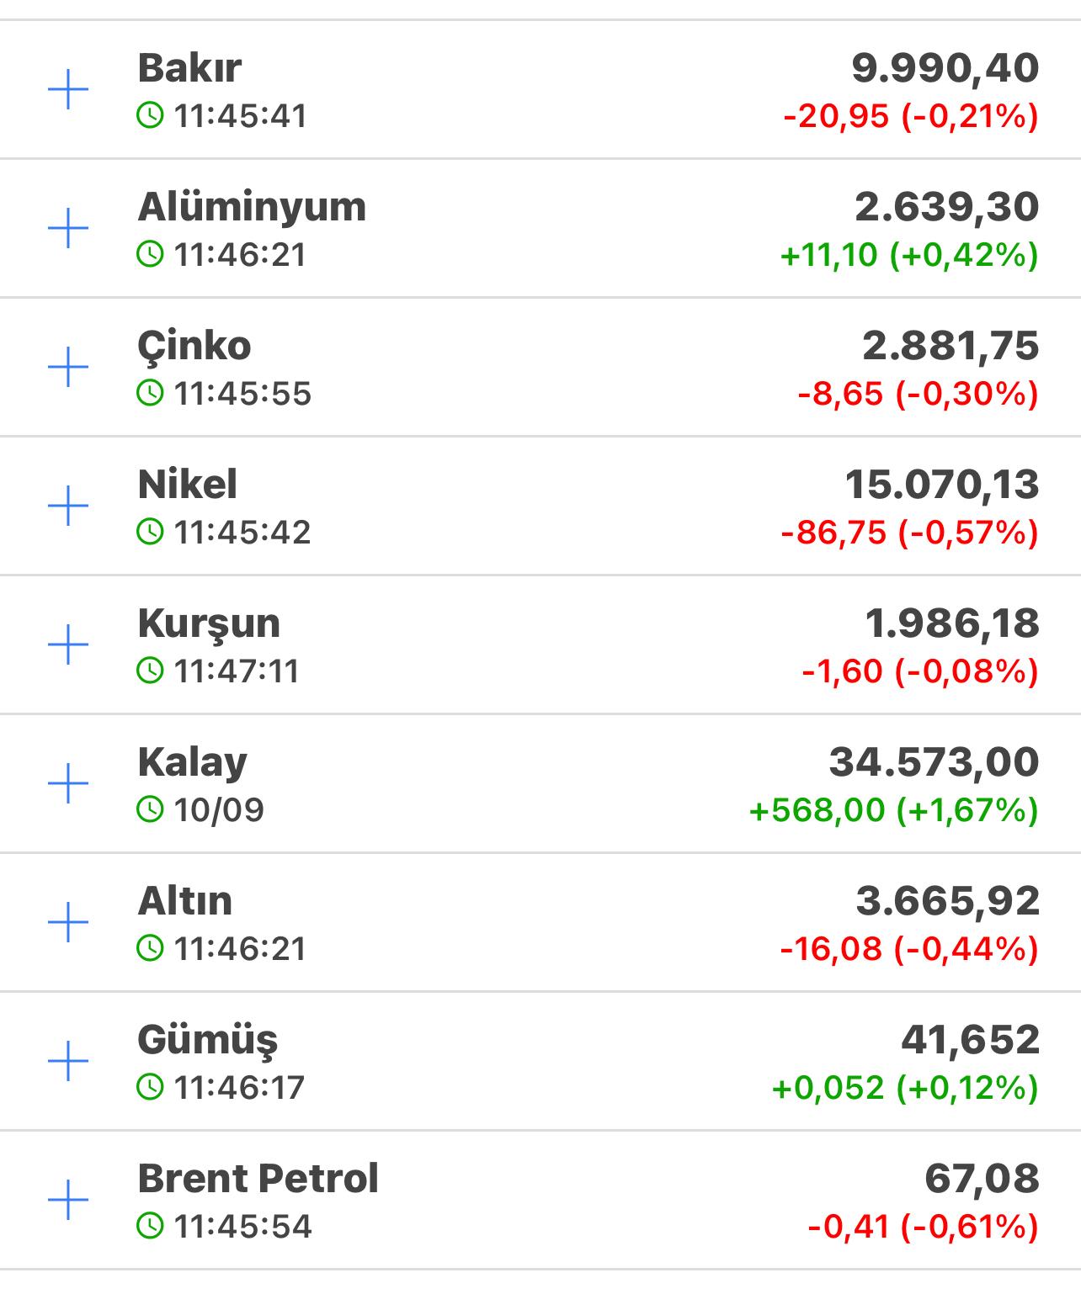Click the Kalay price 34.573,00
The image size is (1081, 1294).
tap(934, 763)
